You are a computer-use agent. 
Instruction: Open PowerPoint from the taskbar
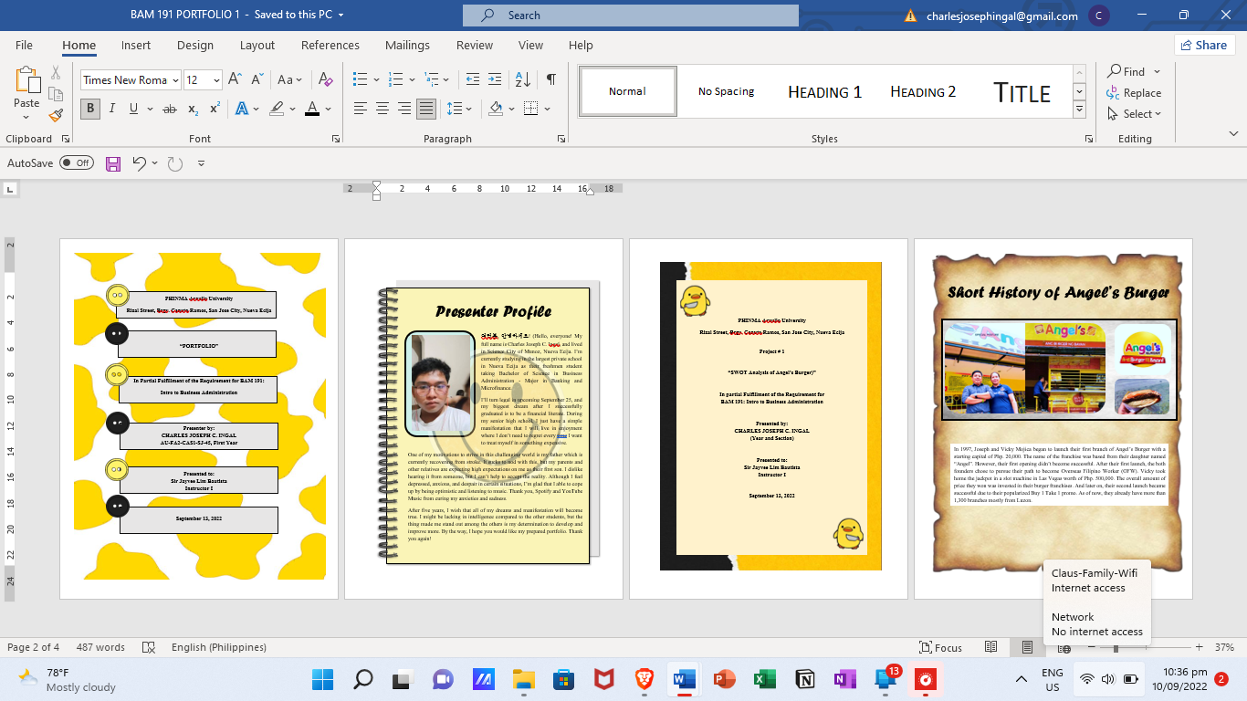tap(725, 680)
